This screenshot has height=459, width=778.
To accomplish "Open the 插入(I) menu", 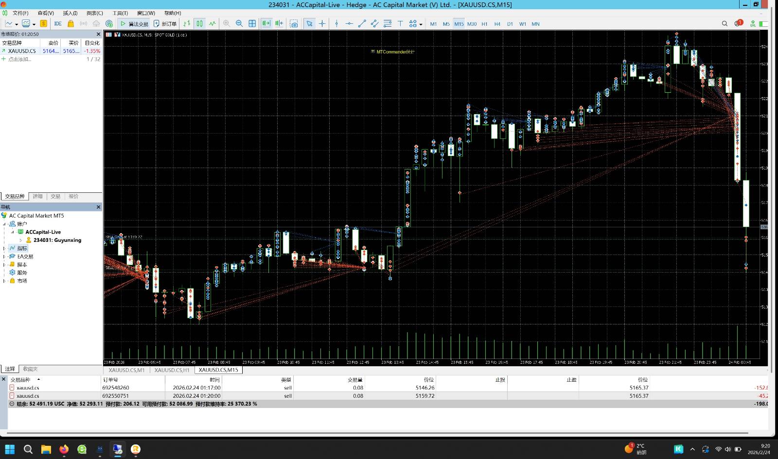I will coord(70,13).
